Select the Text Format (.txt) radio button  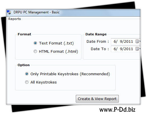35,43
